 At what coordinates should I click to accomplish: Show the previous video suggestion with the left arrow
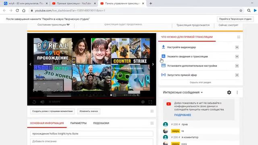pos(31,64)
